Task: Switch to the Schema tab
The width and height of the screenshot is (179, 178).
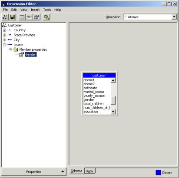Action: tap(76, 171)
